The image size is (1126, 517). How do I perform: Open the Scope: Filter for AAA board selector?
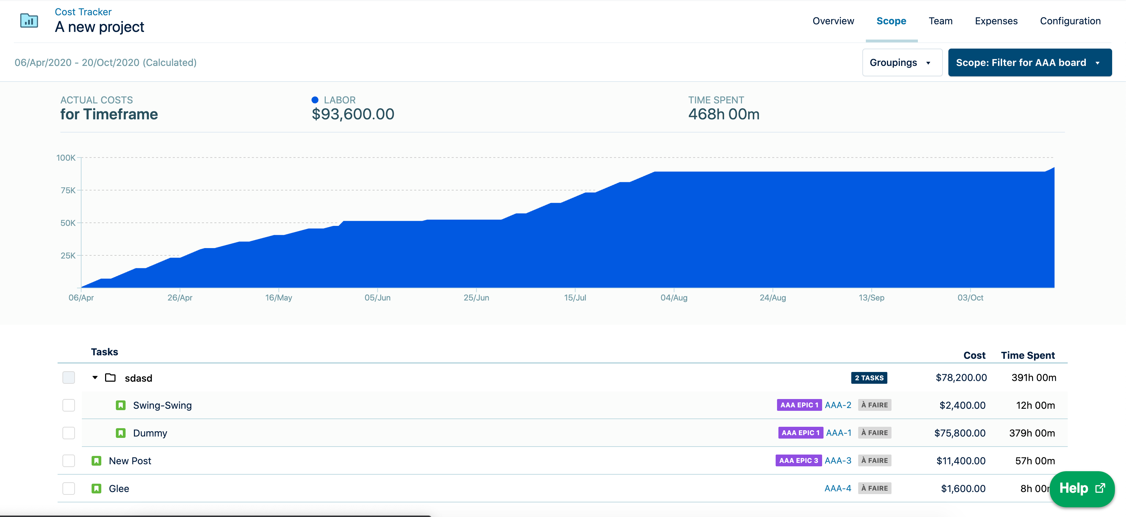pyautogui.click(x=1030, y=62)
